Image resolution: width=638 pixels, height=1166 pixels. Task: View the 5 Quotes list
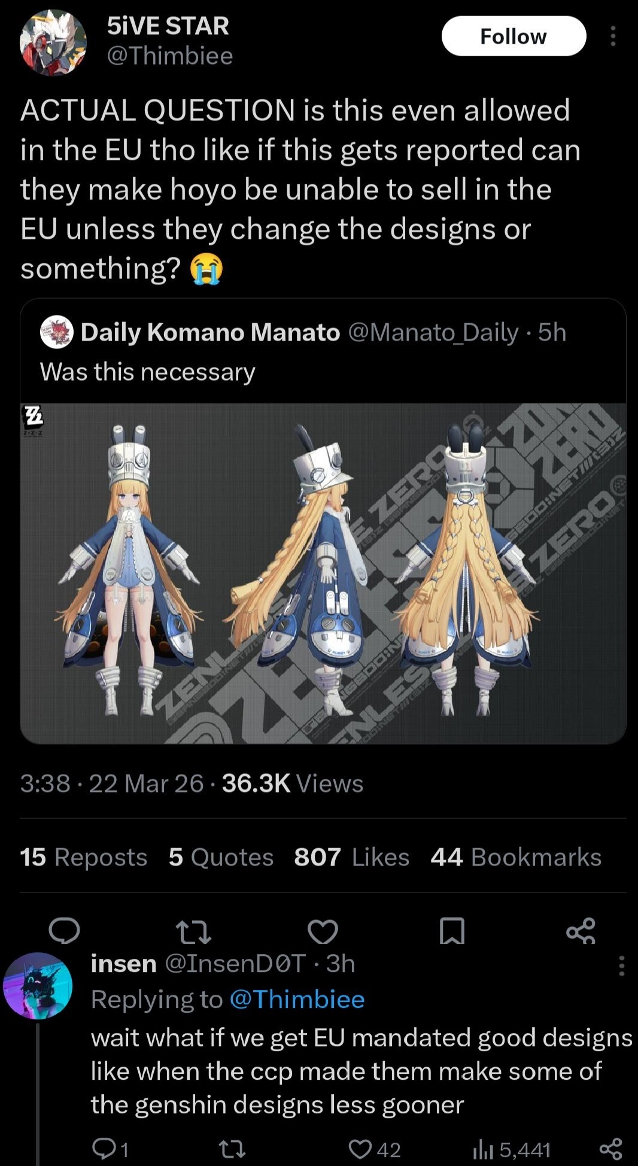(x=221, y=857)
